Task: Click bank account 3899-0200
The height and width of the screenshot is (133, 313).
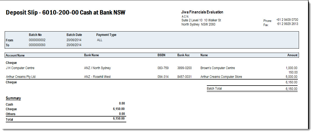Action: (185, 68)
